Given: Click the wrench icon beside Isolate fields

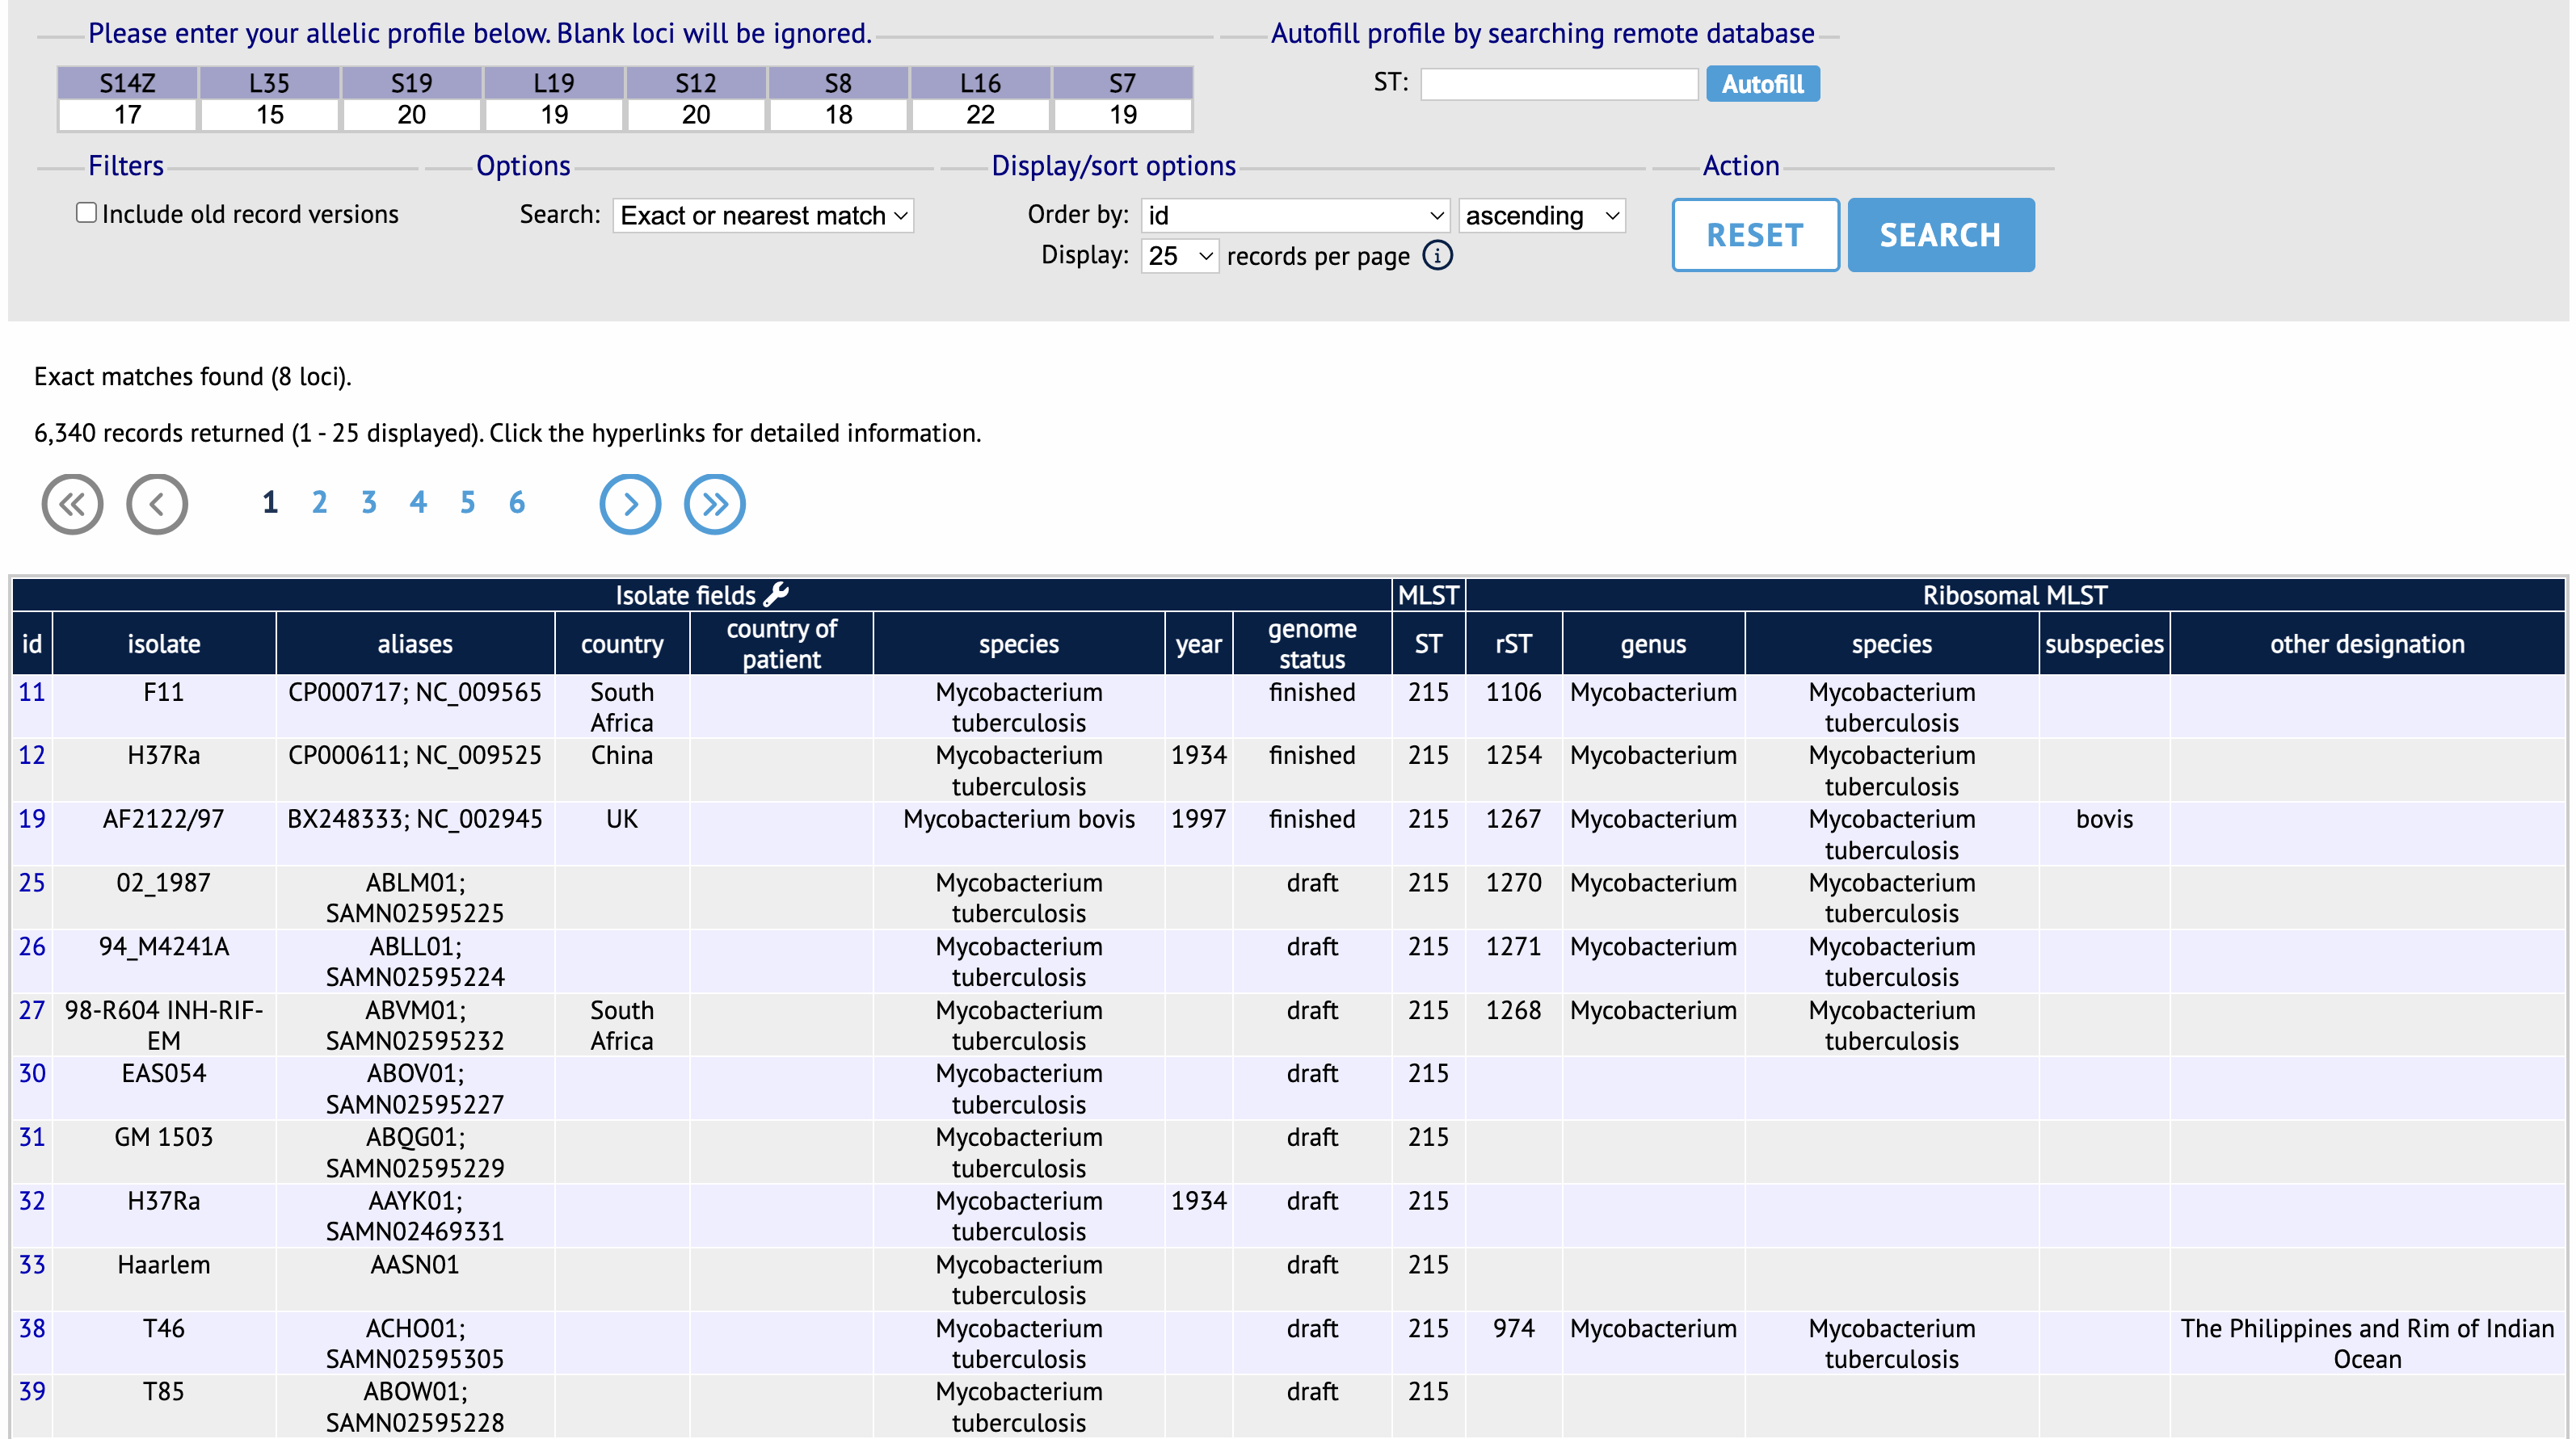Looking at the screenshot, I should 777,594.
